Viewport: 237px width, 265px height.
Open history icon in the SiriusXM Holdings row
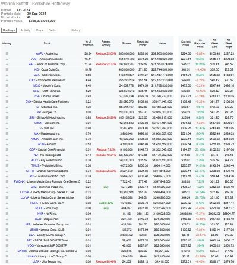point(7,117)
